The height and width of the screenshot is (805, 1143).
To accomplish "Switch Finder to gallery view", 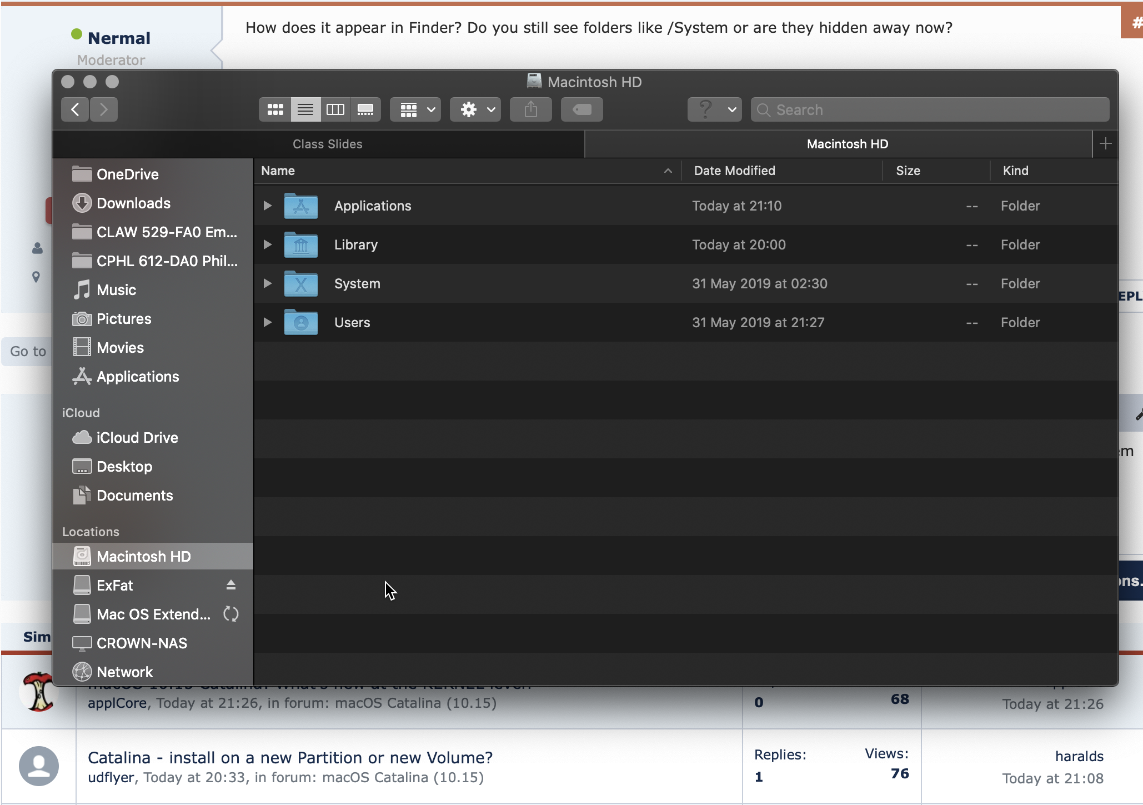I will (365, 109).
